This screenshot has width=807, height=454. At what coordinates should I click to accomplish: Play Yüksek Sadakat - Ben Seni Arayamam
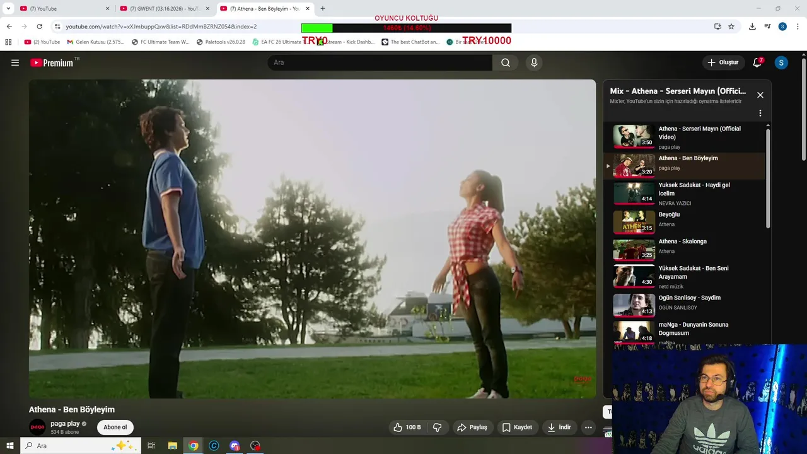[684, 277]
